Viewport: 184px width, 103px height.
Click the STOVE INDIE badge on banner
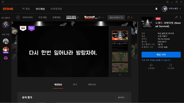pyautogui.click(x=23, y=28)
